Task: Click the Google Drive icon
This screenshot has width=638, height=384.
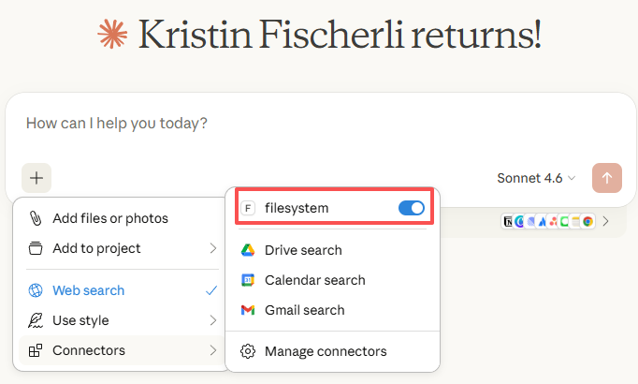Action: (x=248, y=250)
